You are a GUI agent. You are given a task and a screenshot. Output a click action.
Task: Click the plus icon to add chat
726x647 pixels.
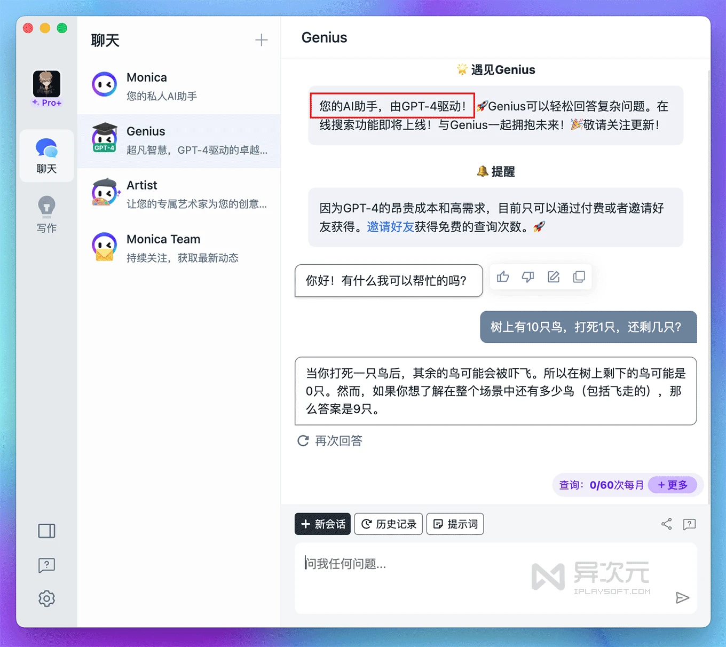click(261, 40)
